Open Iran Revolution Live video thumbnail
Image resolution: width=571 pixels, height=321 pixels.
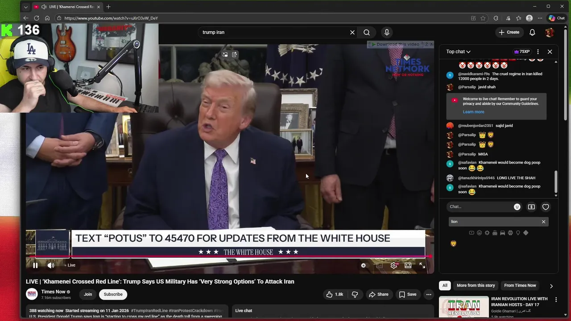pyautogui.click(x=464, y=308)
